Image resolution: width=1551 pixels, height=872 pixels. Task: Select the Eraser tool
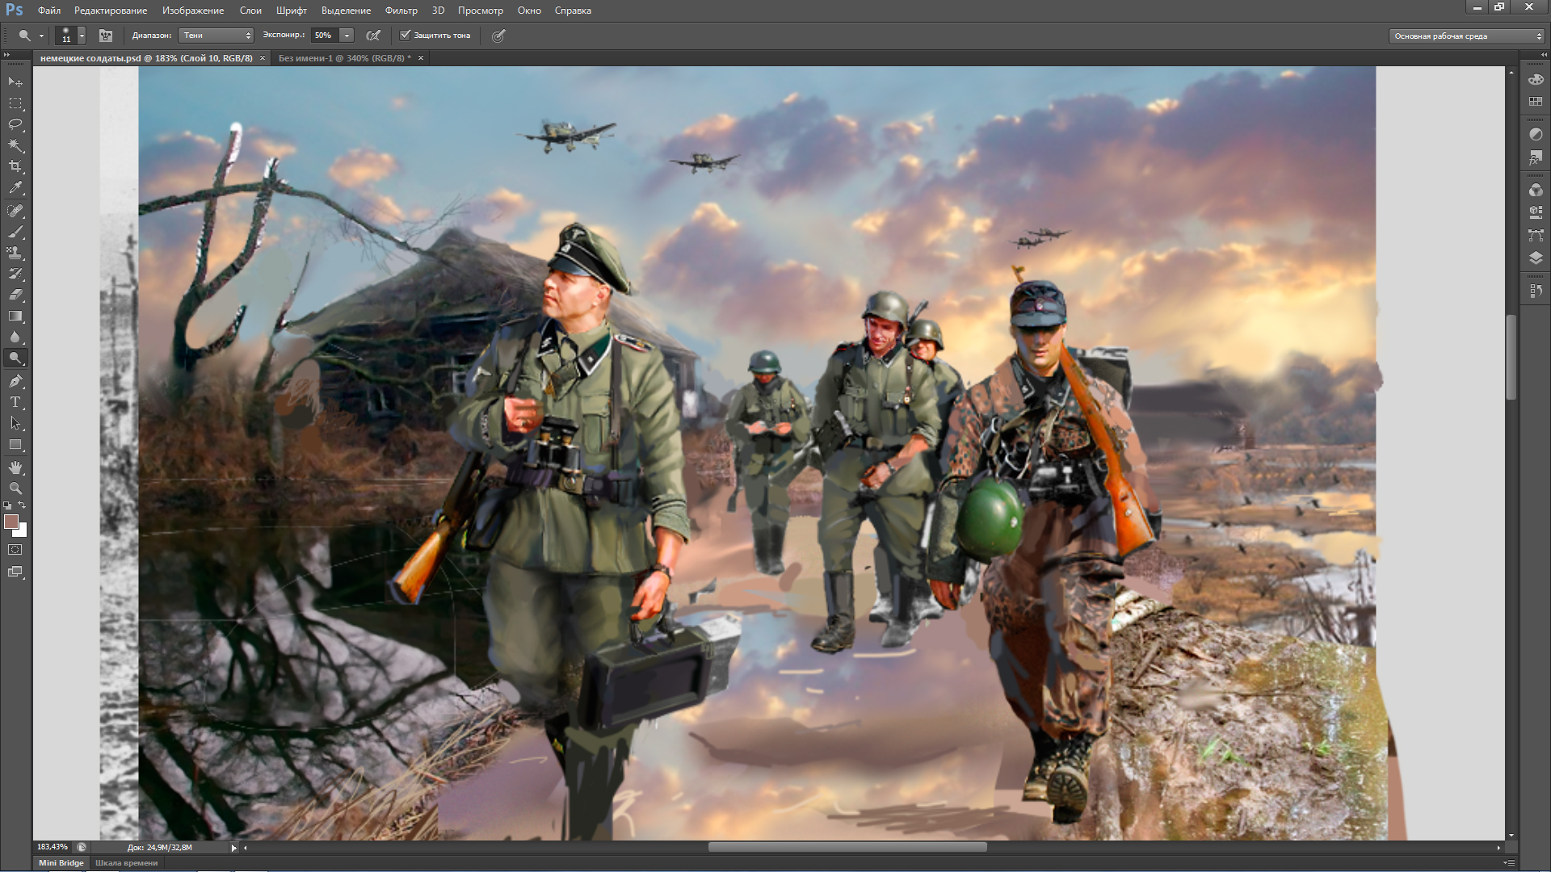coord(15,295)
